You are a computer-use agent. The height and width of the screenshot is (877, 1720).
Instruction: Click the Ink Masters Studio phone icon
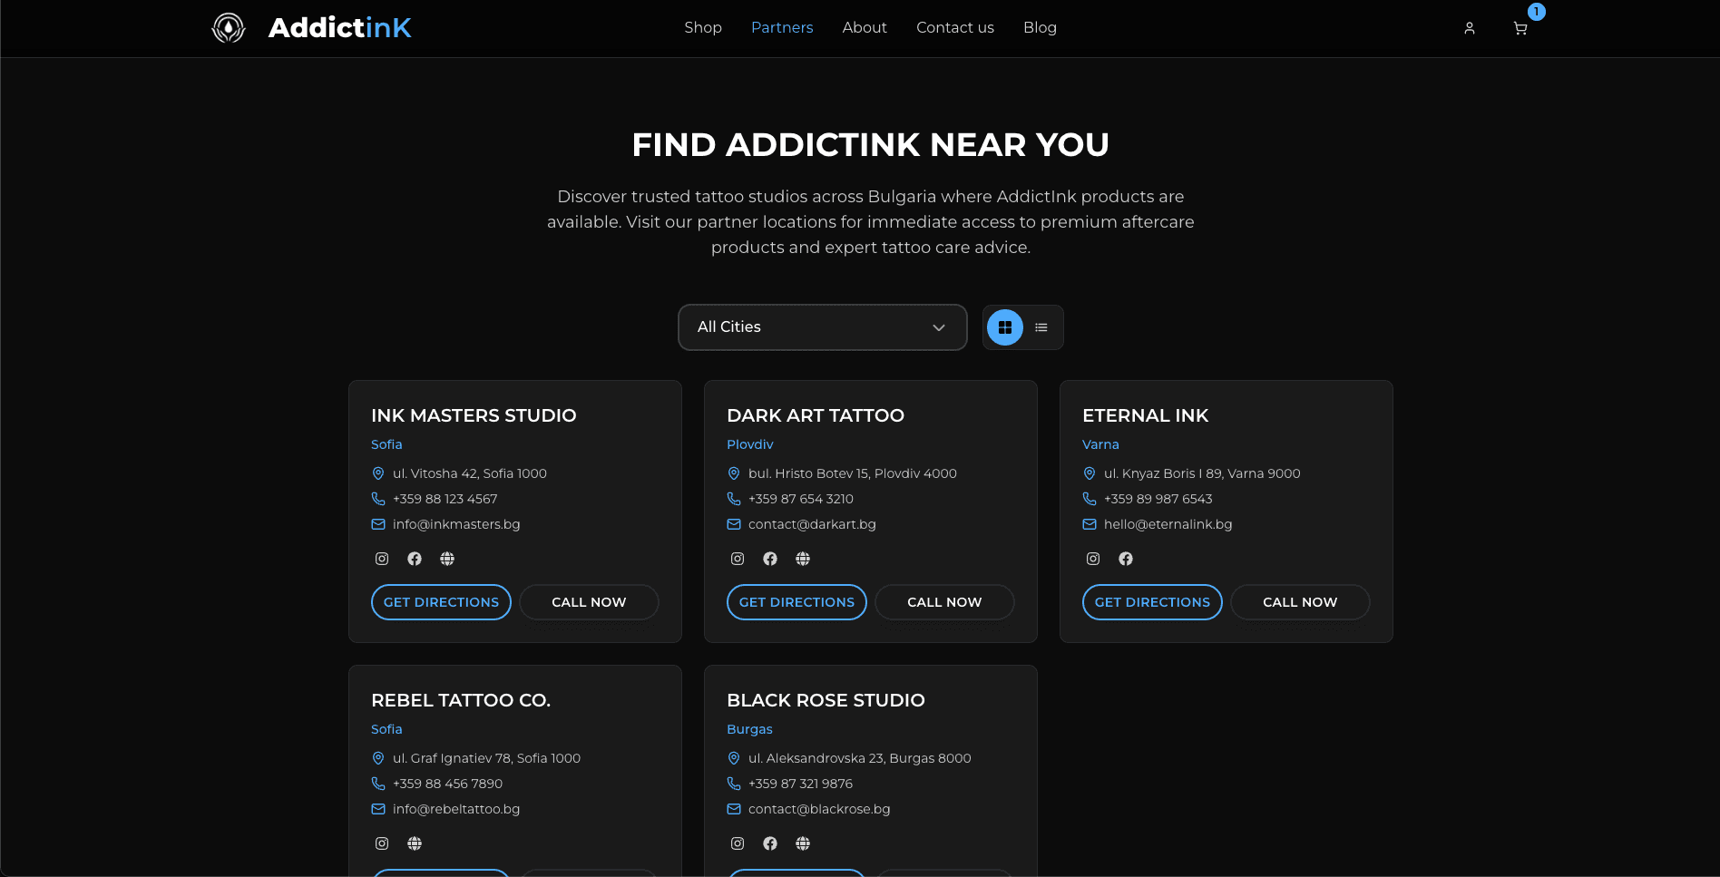[x=378, y=499]
